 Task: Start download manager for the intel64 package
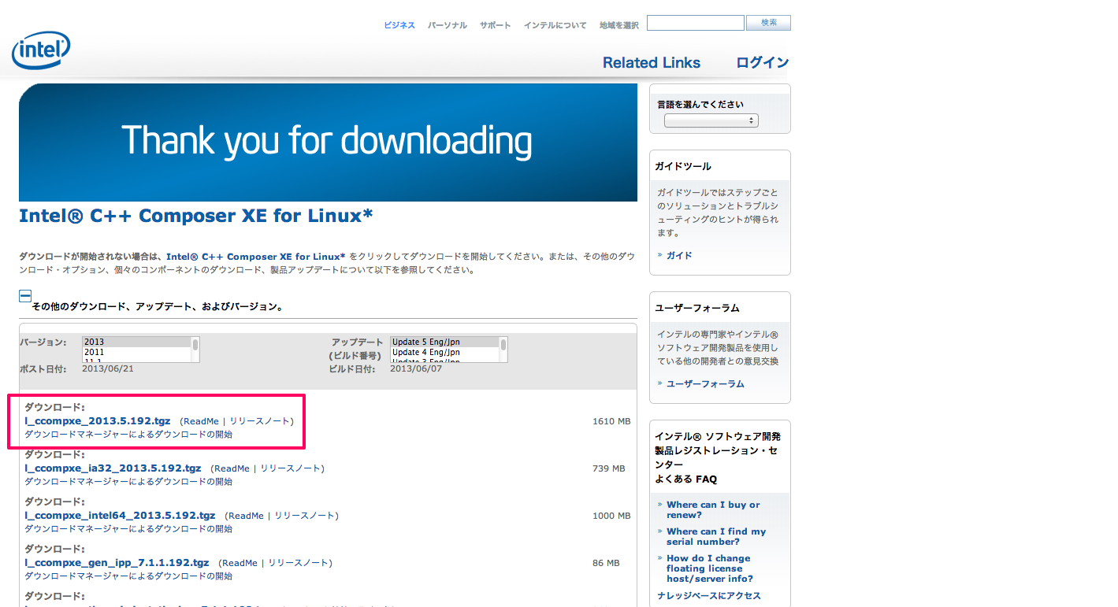pyautogui.click(x=128, y=529)
